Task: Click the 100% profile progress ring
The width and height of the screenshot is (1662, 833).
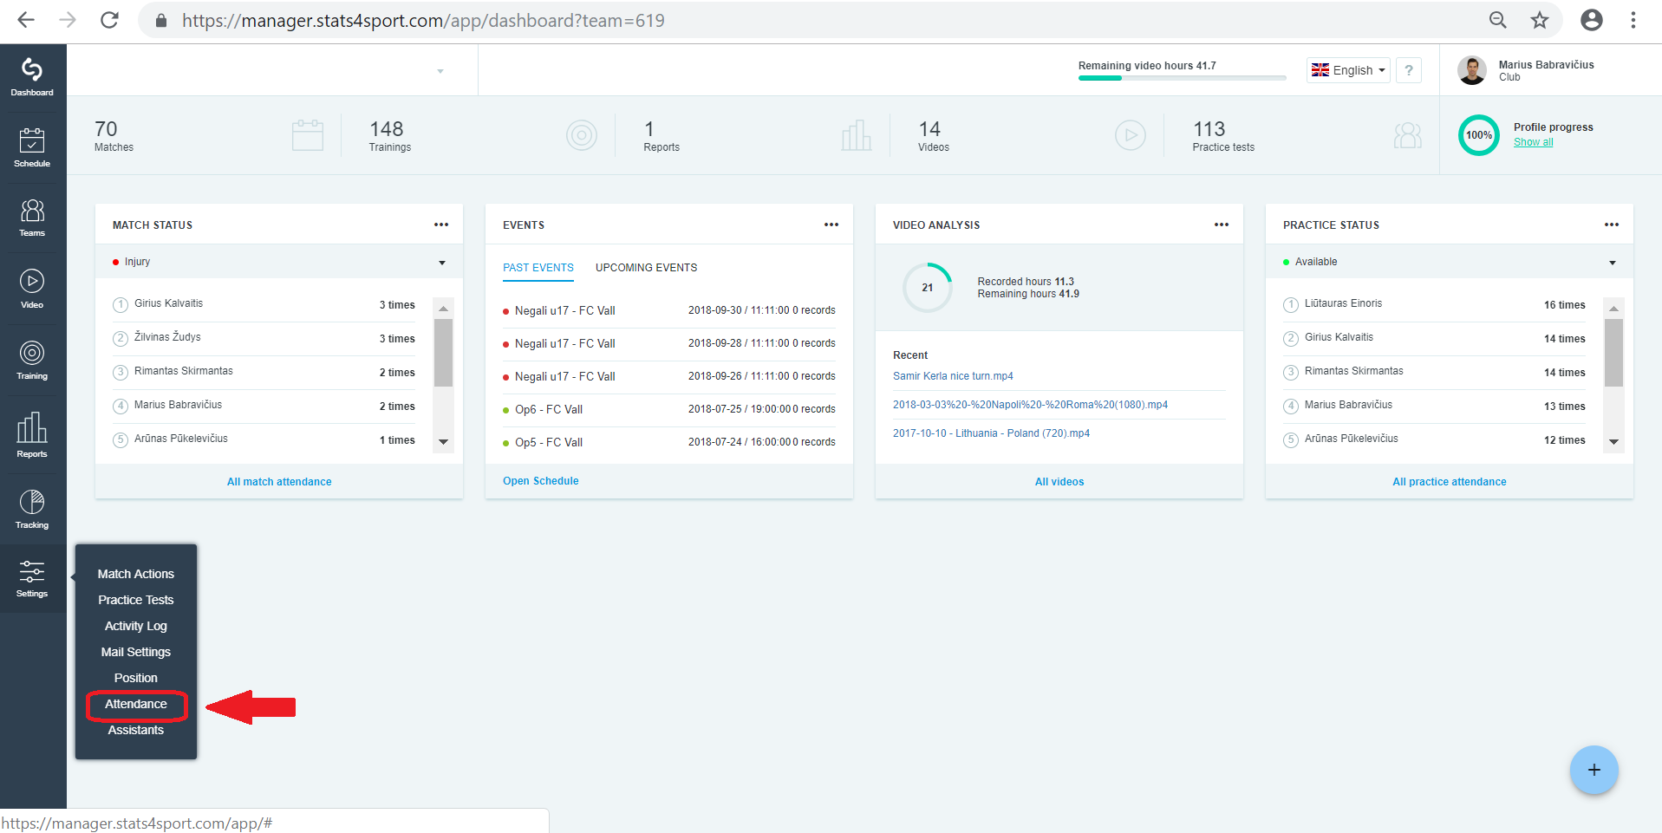Action: [x=1478, y=135]
